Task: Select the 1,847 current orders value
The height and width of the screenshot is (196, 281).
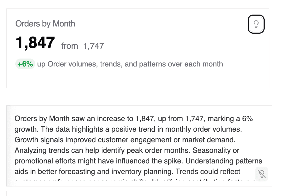Action: (35, 42)
